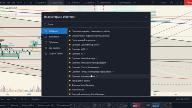Unfavorite star for Фракталы Билла Вильямса

point(70,85)
